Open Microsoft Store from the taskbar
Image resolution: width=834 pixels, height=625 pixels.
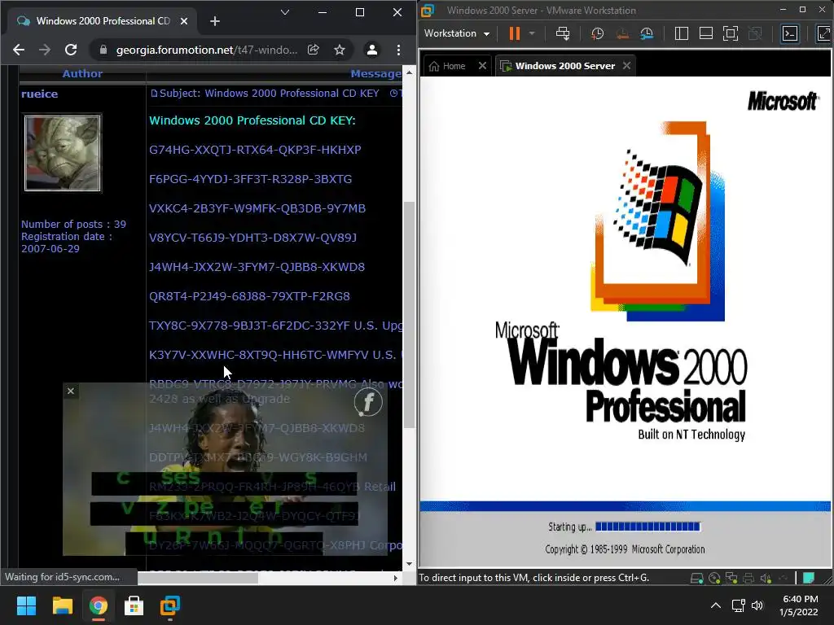coord(134,605)
